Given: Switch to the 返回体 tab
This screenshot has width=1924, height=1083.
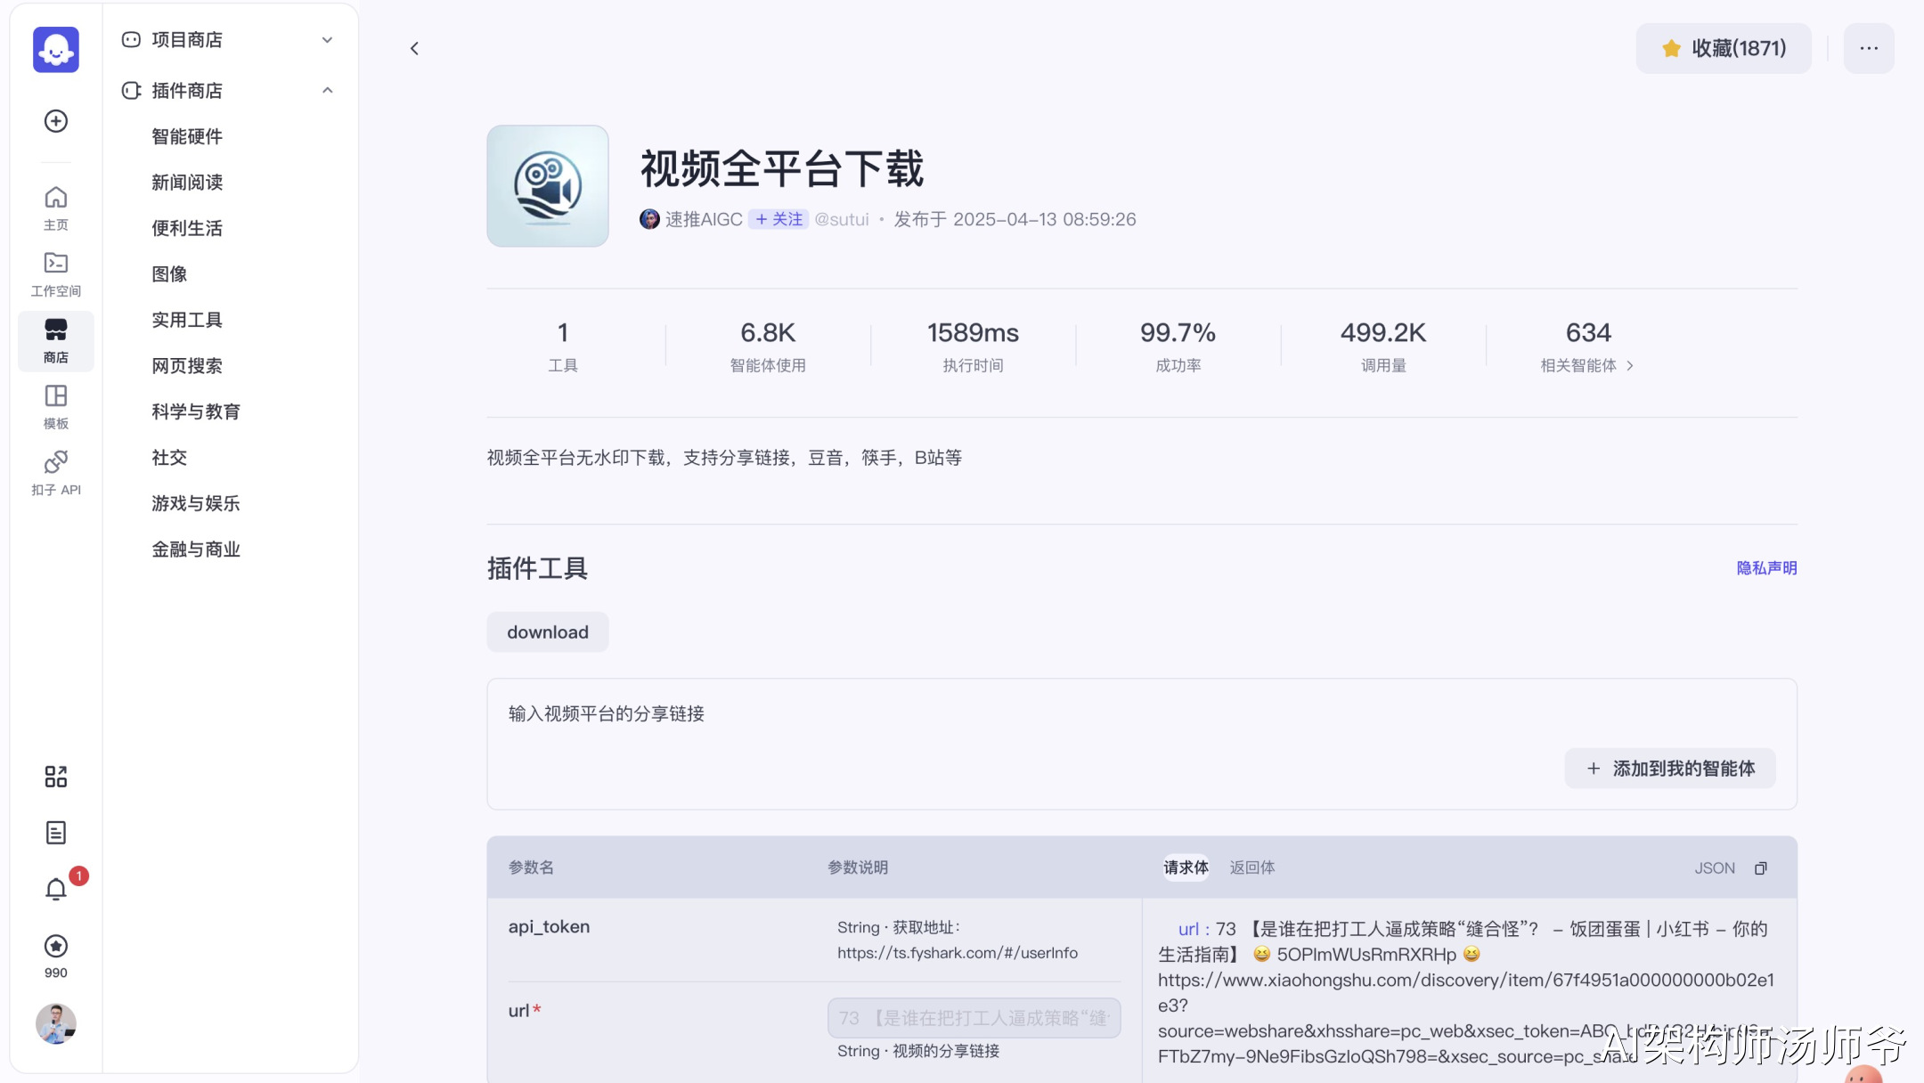Looking at the screenshot, I should [x=1251, y=867].
